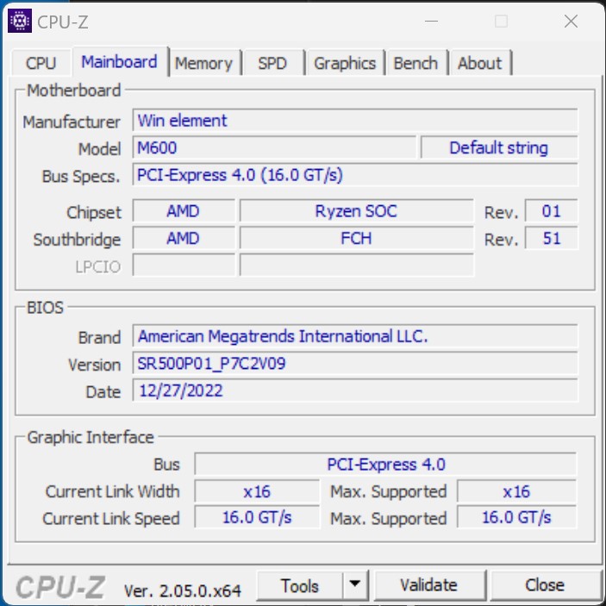Click the 'Manufacturer' label

(72, 122)
